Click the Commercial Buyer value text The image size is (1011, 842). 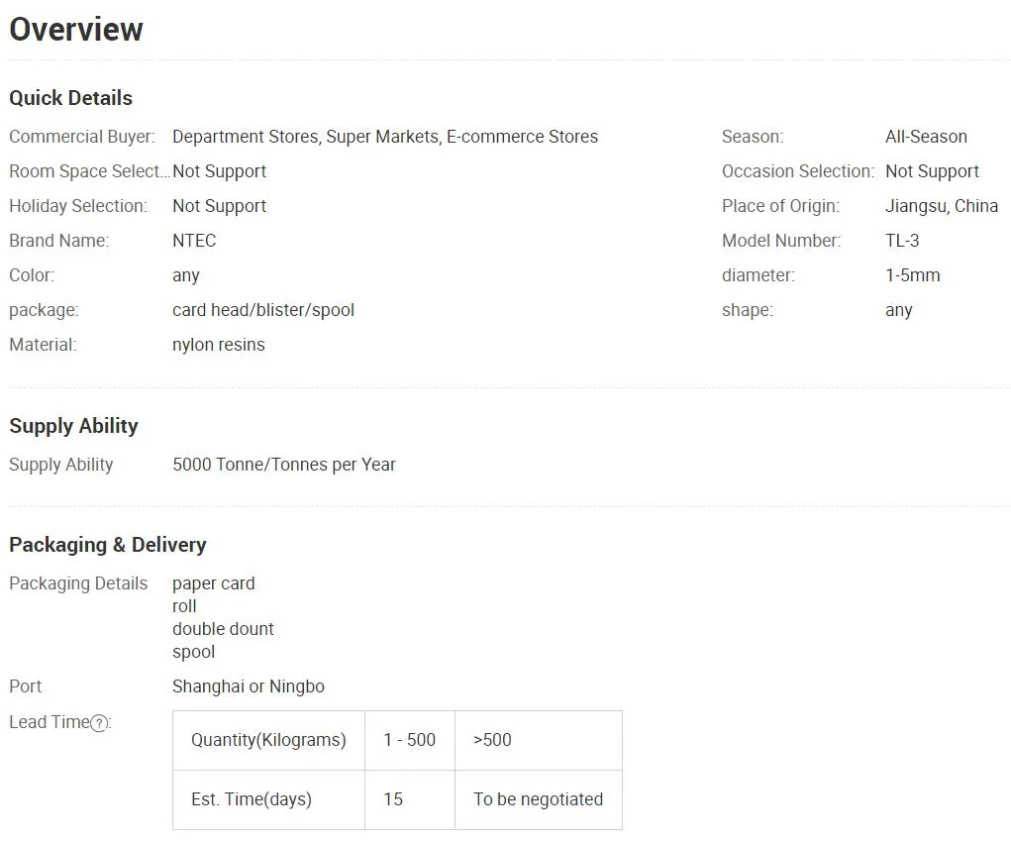(384, 137)
